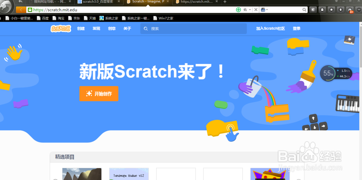
Task: Switch to the https://scratch.mit.... tab
Action: click(x=197, y=1)
